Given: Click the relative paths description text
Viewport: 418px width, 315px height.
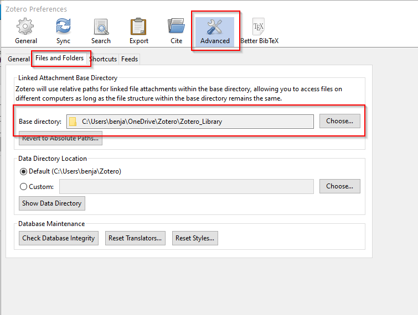Looking at the screenshot, I should [x=179, y=93].
